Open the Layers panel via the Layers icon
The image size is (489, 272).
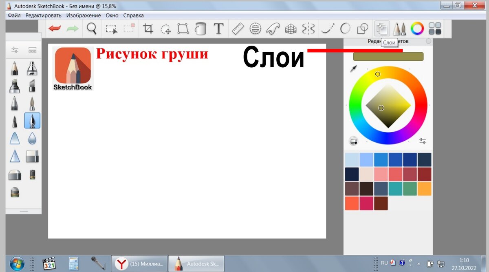click(382, 29)
